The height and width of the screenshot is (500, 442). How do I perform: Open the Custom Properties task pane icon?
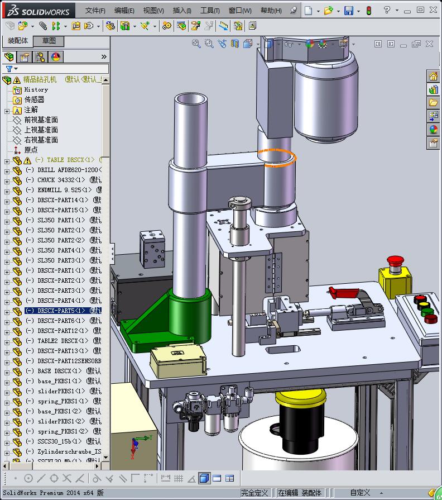coord(433,143)
